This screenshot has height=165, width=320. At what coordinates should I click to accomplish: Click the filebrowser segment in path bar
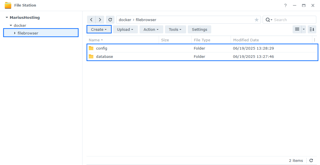tap(146, 20)
